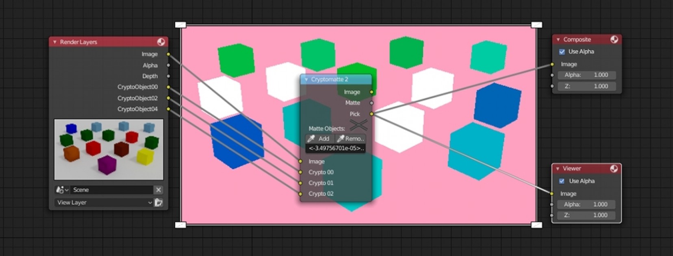Click top-right backdrop corner handle

pyautogui.click(x=536, y=25)
